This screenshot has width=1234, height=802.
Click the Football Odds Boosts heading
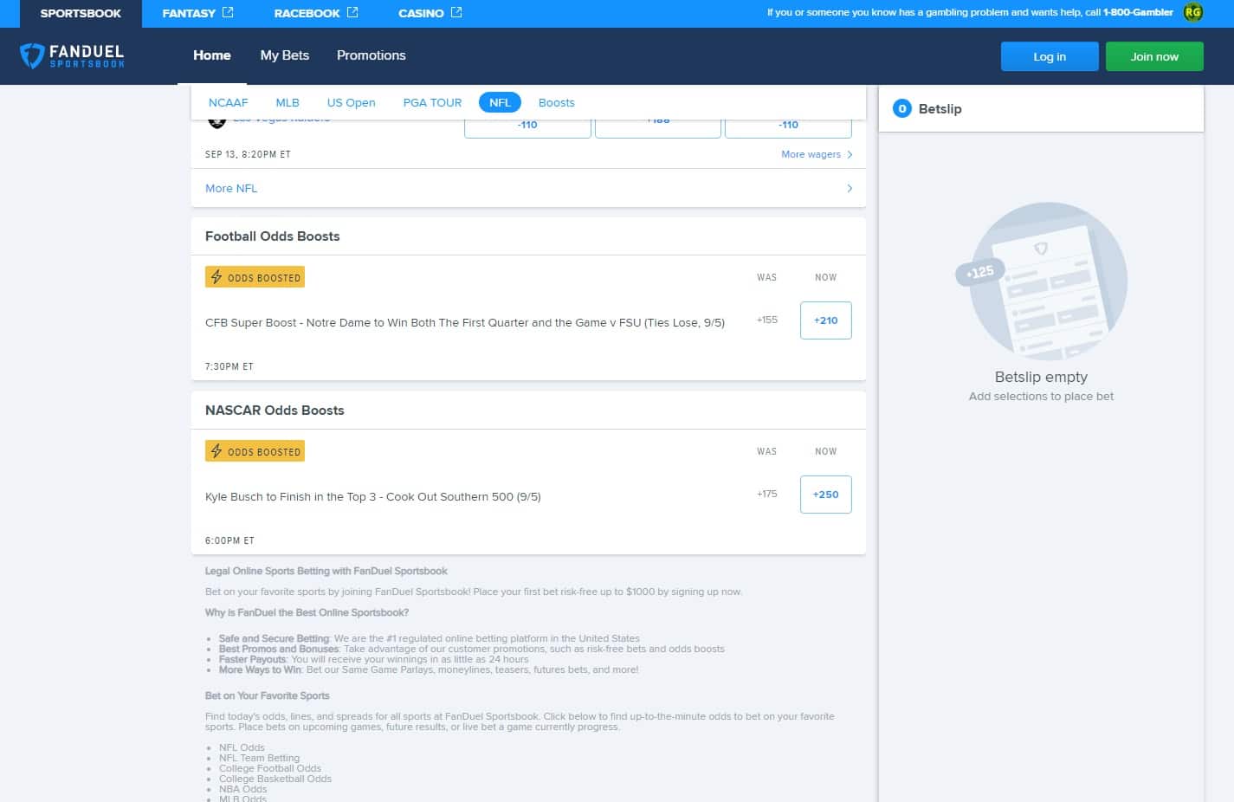click(x=272, y=236)
